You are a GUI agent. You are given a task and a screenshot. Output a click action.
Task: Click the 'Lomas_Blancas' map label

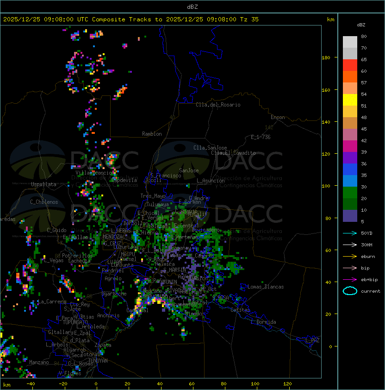tap(266, 287)
